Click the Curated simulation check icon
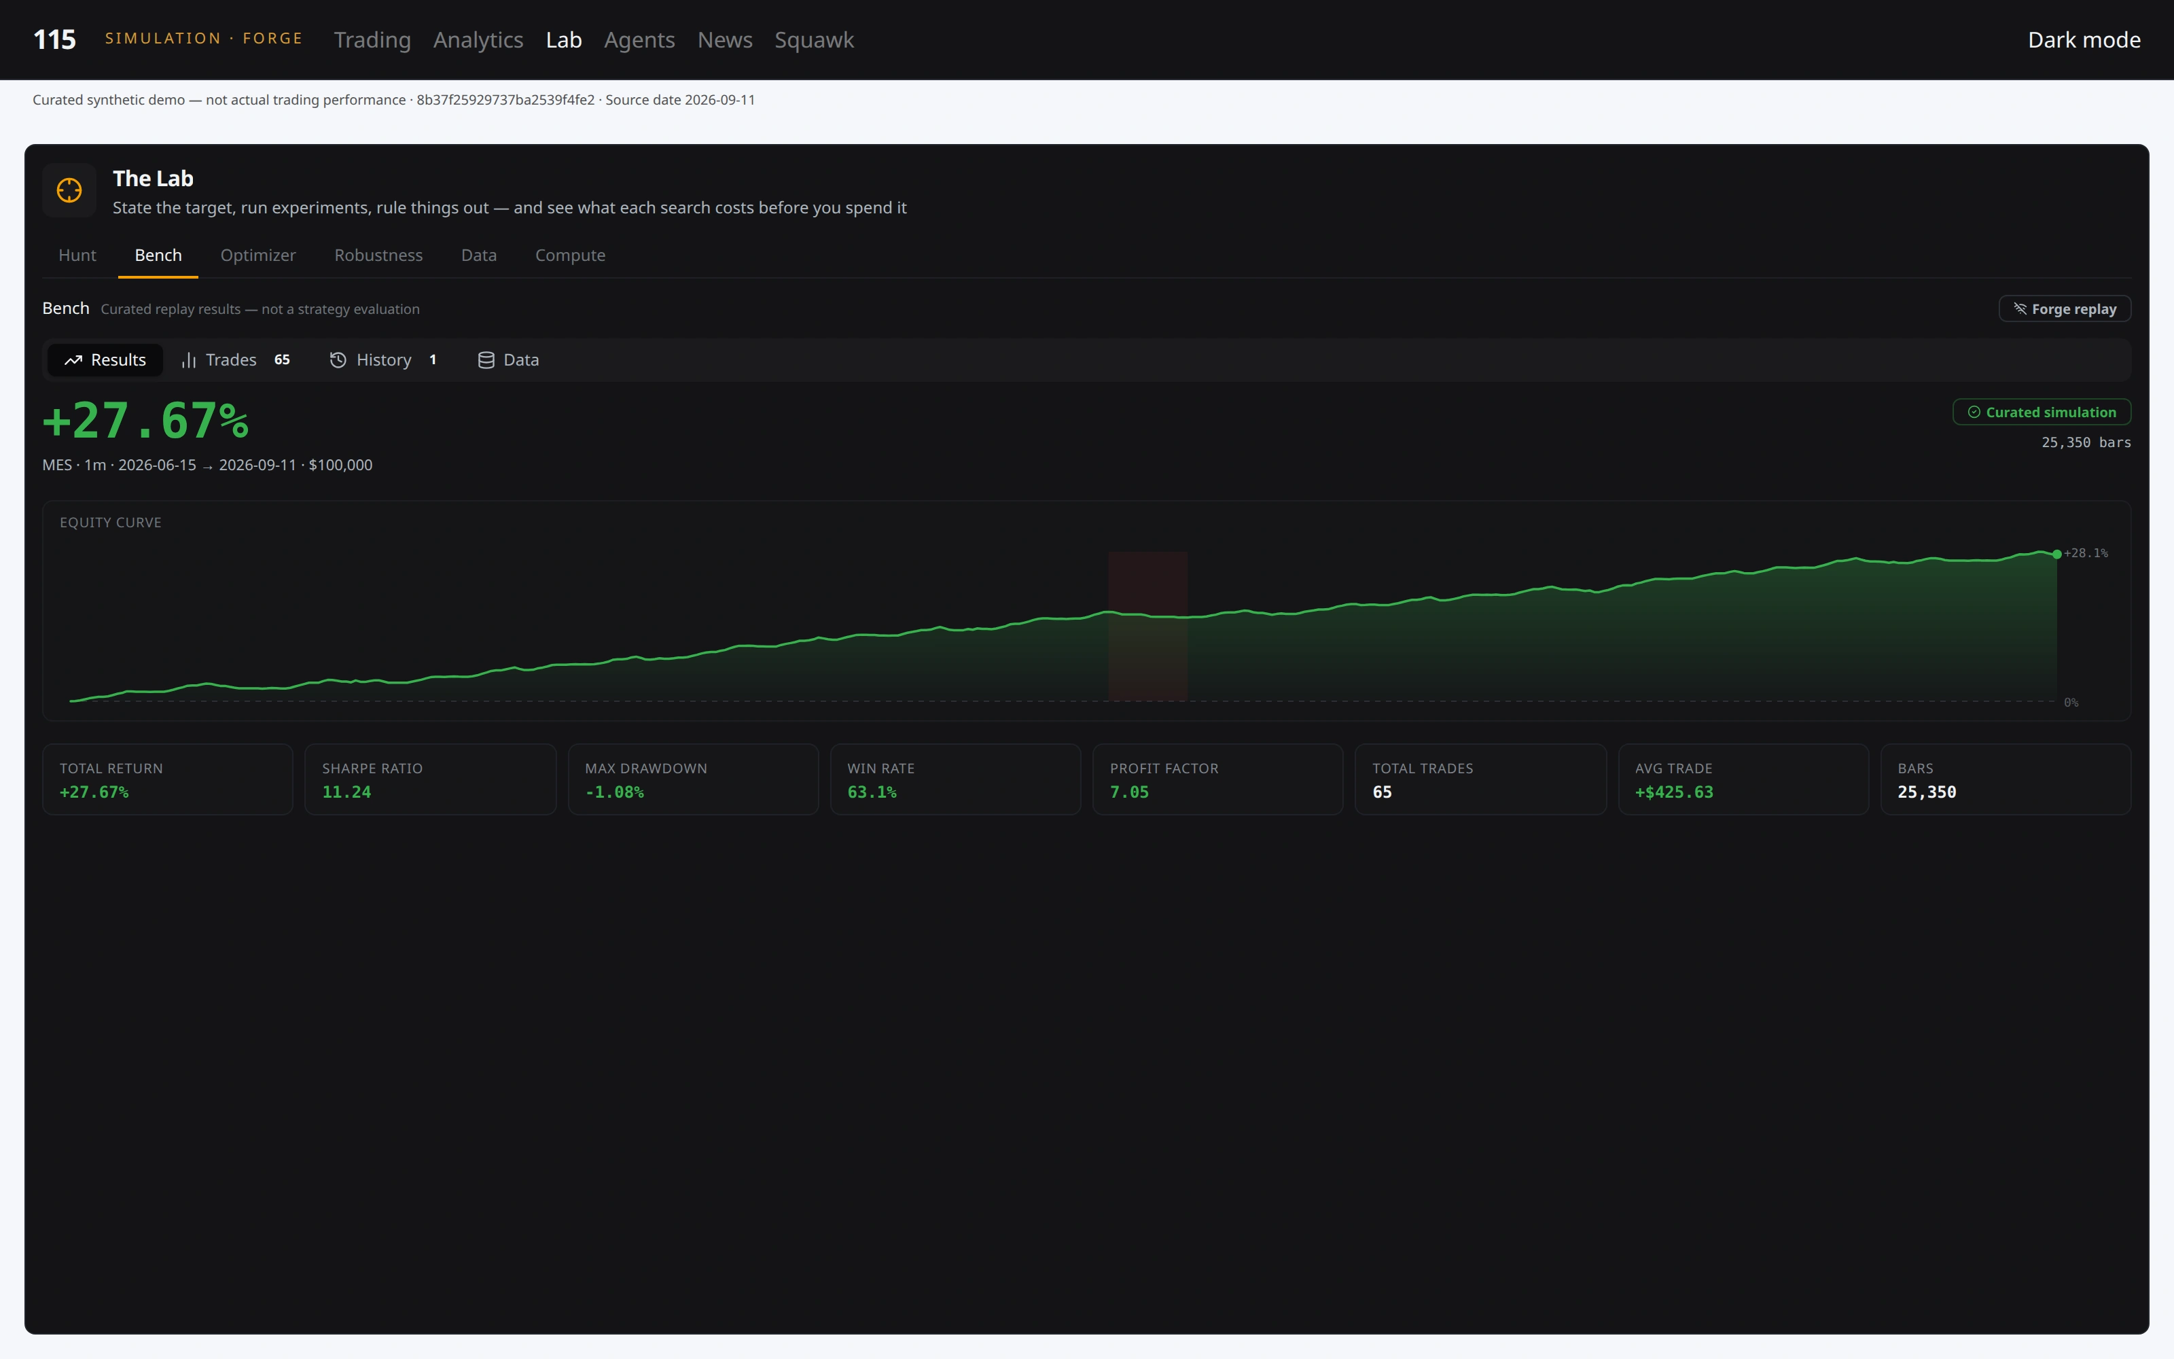This screenshot has height=1359, width=2174. click(1974, 412)
